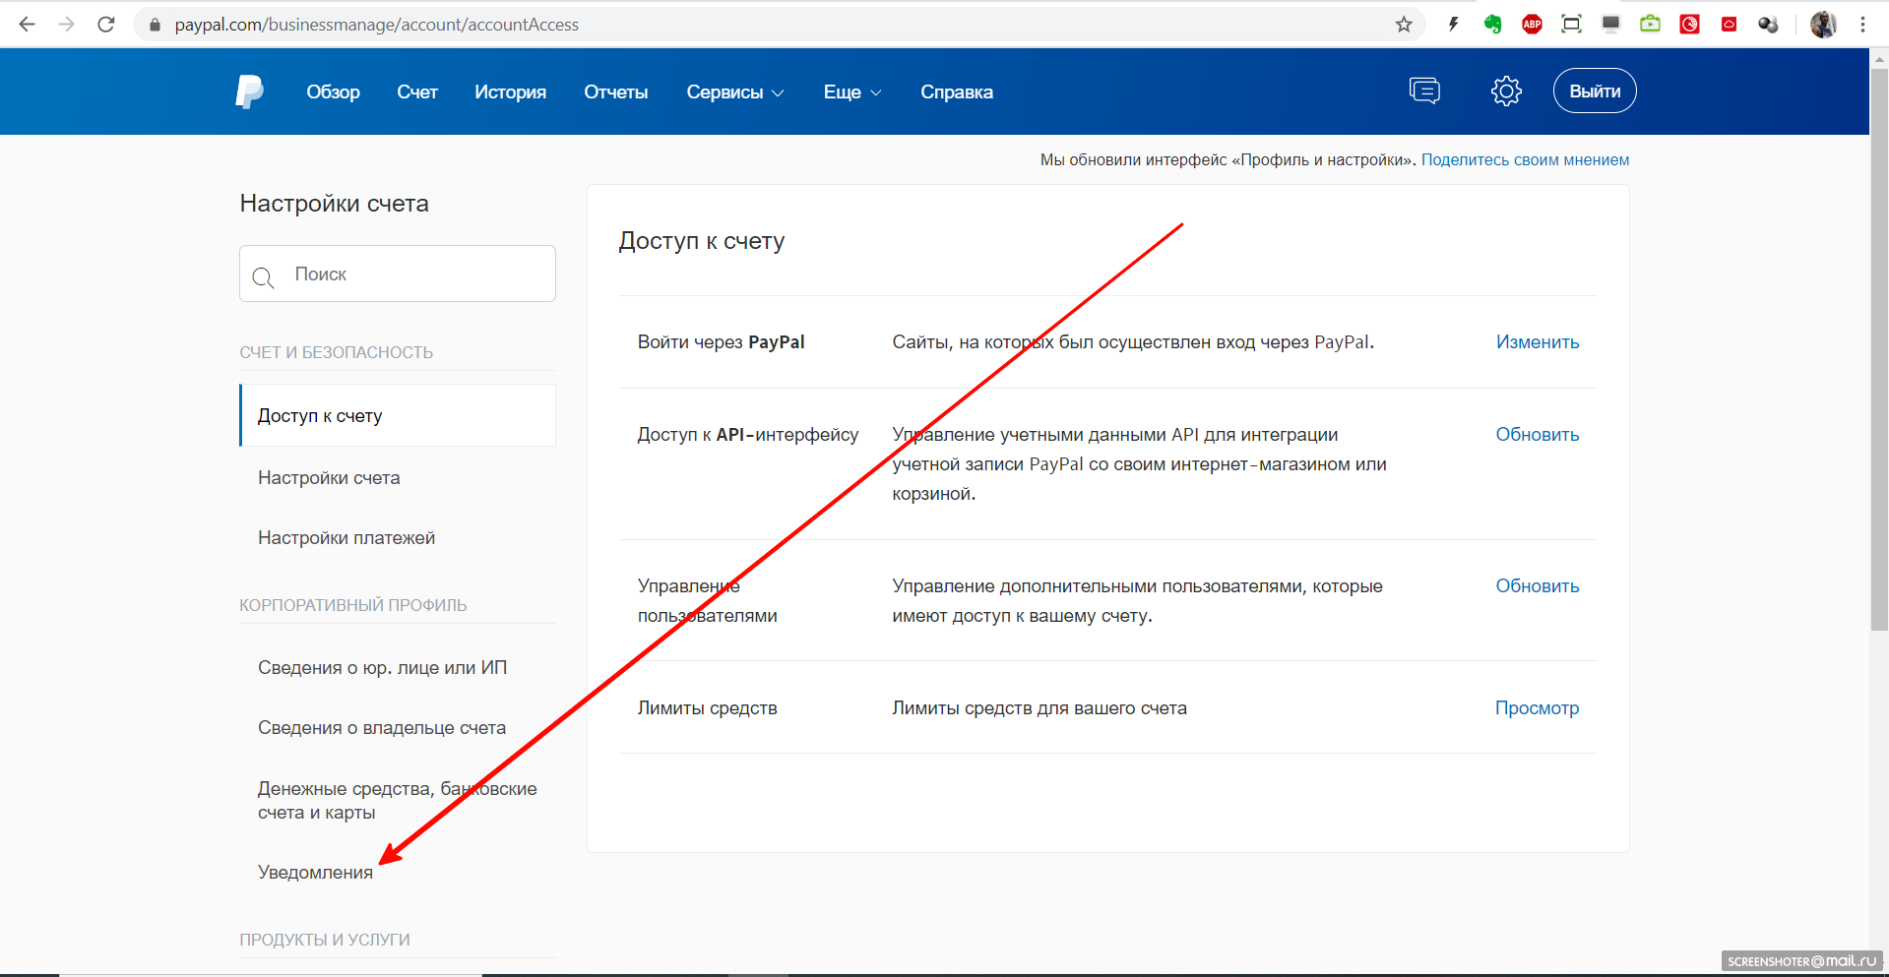Screen dimensions: 1889x977
Task: Go to Отчеты in top navigation
Action: (x=615, y=92)
